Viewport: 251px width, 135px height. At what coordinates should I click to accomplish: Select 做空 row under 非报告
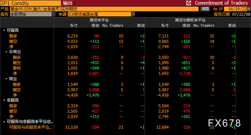[x=13, y=111]
